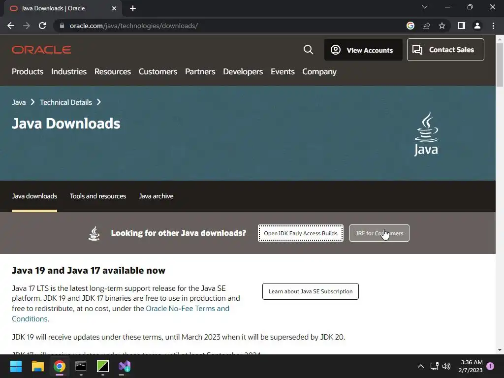Open the Resources menu

113,72
